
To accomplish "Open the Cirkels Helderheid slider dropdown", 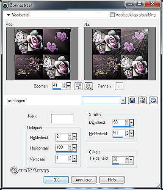I will pyautogui.click(x=131, y=160).
